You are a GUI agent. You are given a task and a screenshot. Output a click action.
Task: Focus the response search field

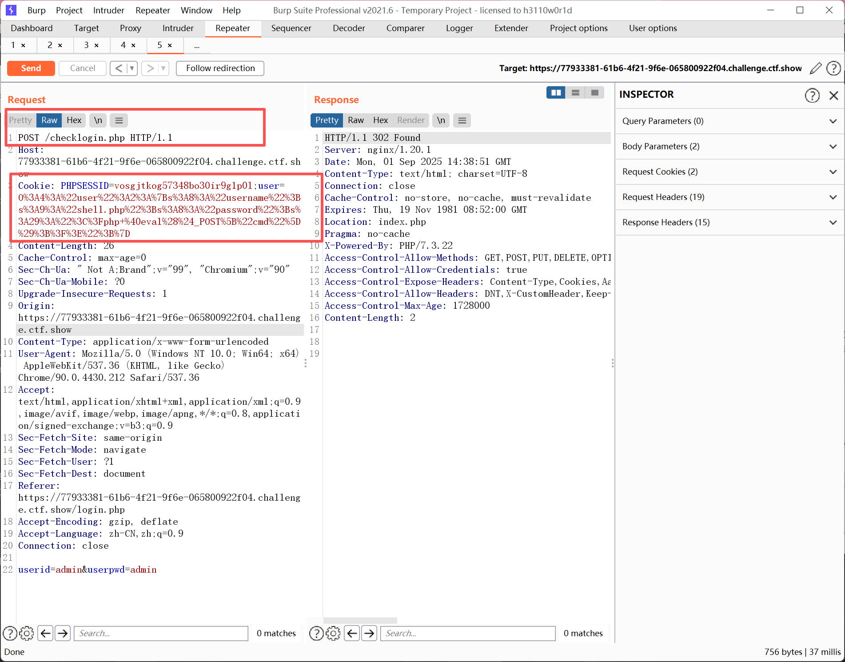pos(468,633)
